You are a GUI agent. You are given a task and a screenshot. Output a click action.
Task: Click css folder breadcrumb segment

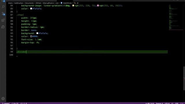point(57,3)
